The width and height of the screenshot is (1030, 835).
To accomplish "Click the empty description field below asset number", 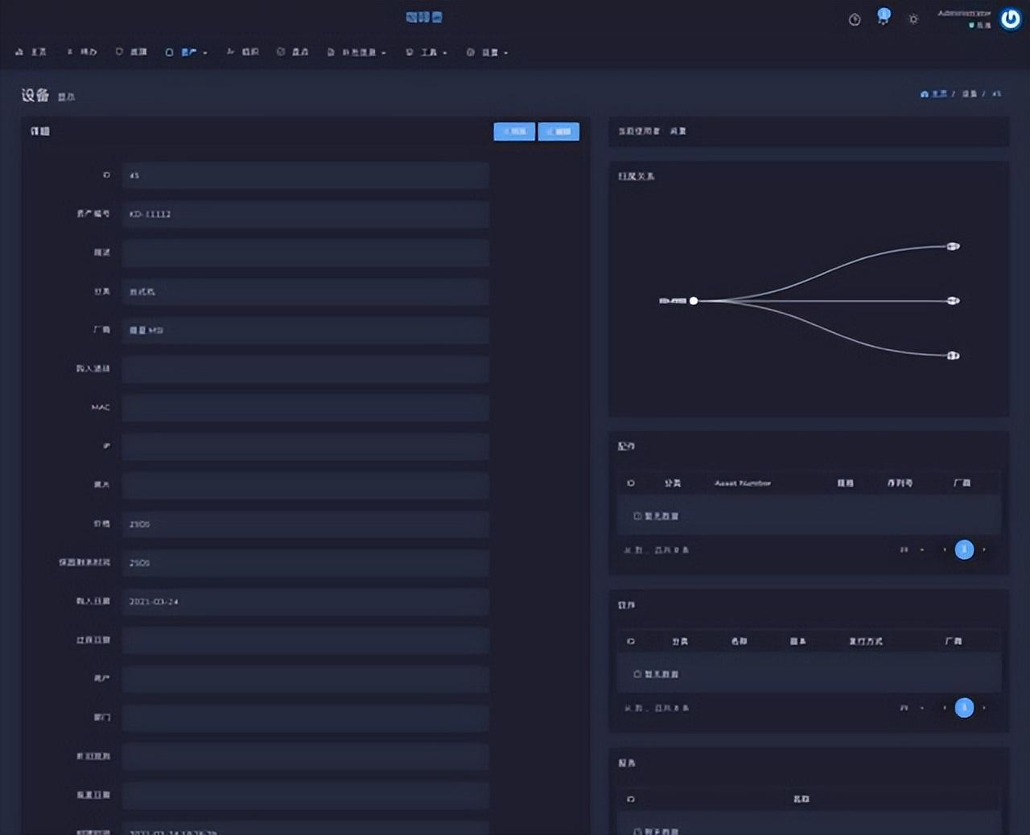I will point(306,253).
